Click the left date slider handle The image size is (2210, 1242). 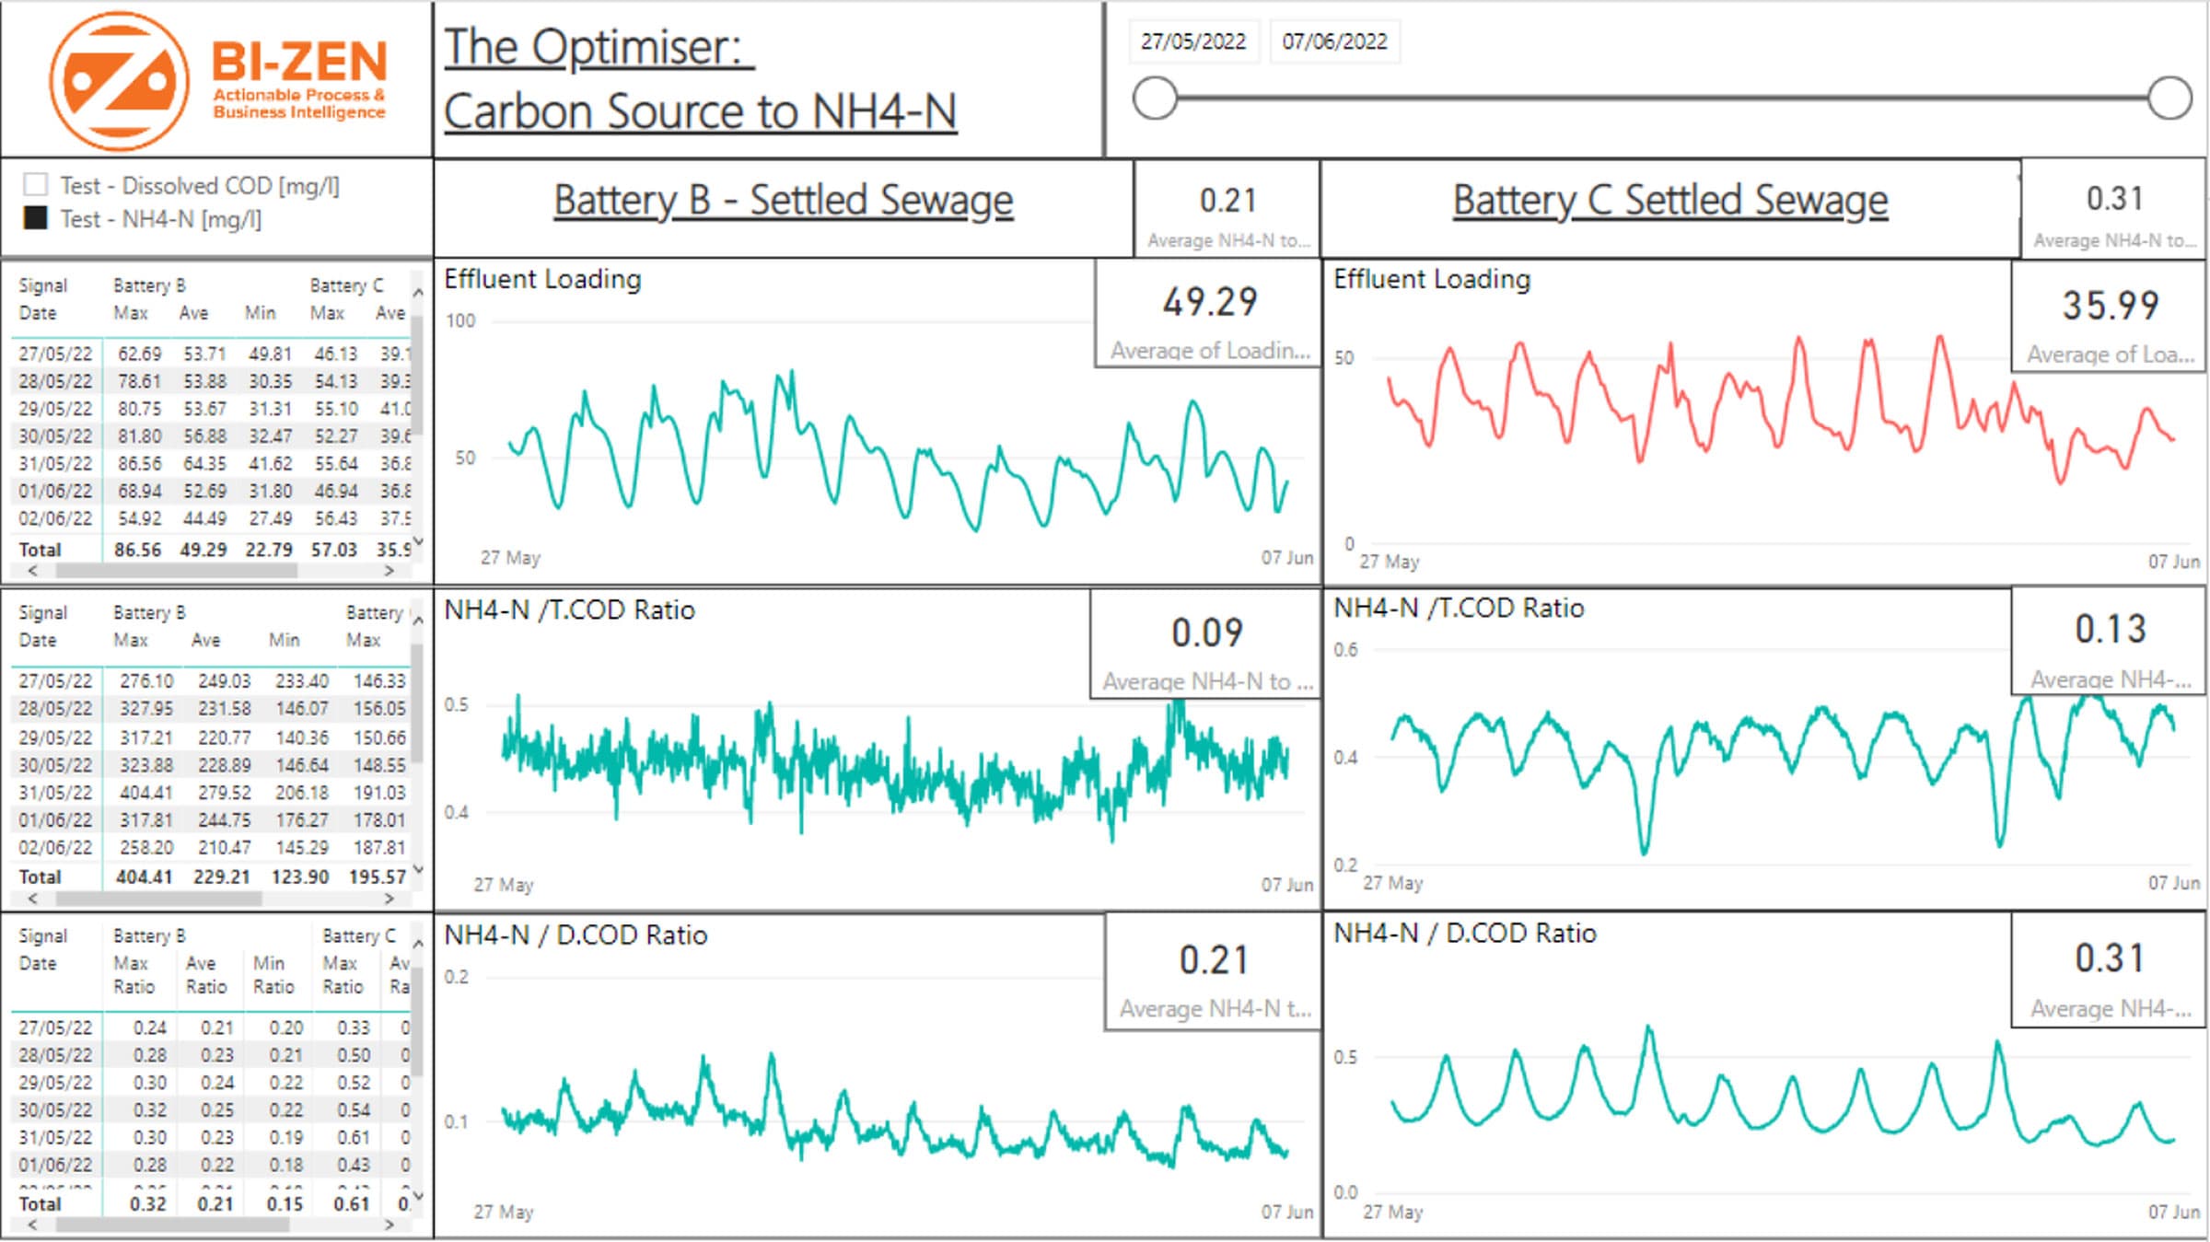pyautogui.click(x=1155, y=98)
